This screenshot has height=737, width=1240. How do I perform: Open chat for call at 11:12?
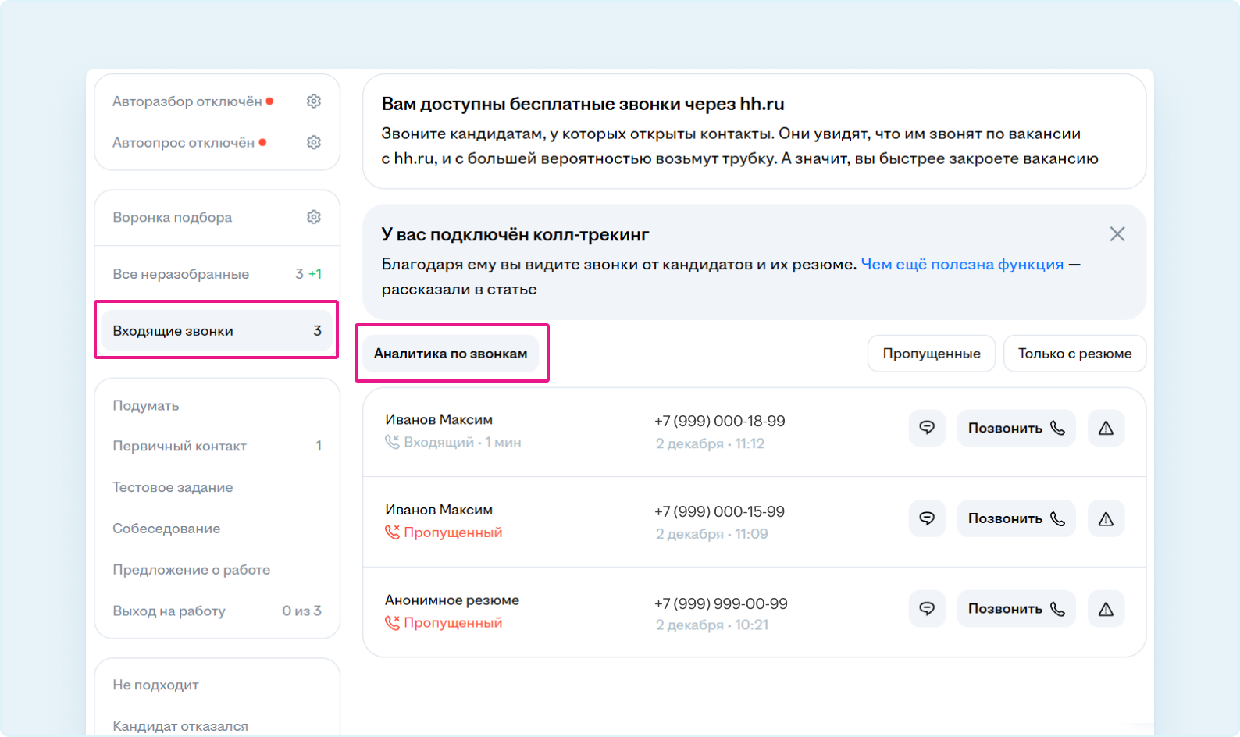point(927,428)
